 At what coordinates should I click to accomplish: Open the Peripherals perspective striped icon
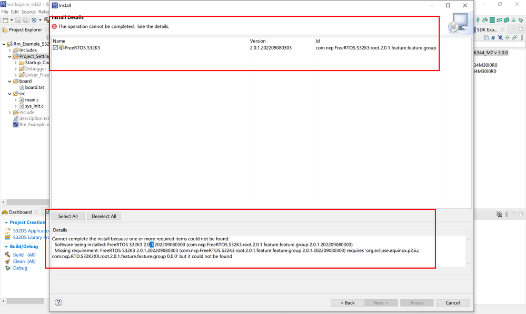(x=492, y=20)
